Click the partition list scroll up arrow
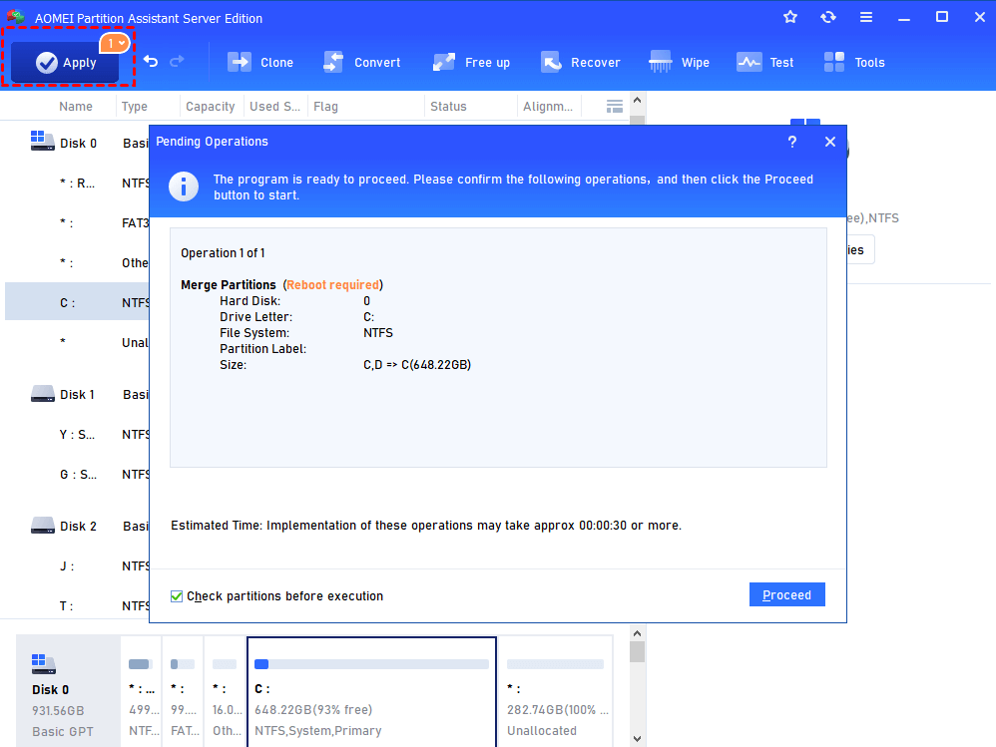The height and width of the screenshot is (747, 996). 637,101
